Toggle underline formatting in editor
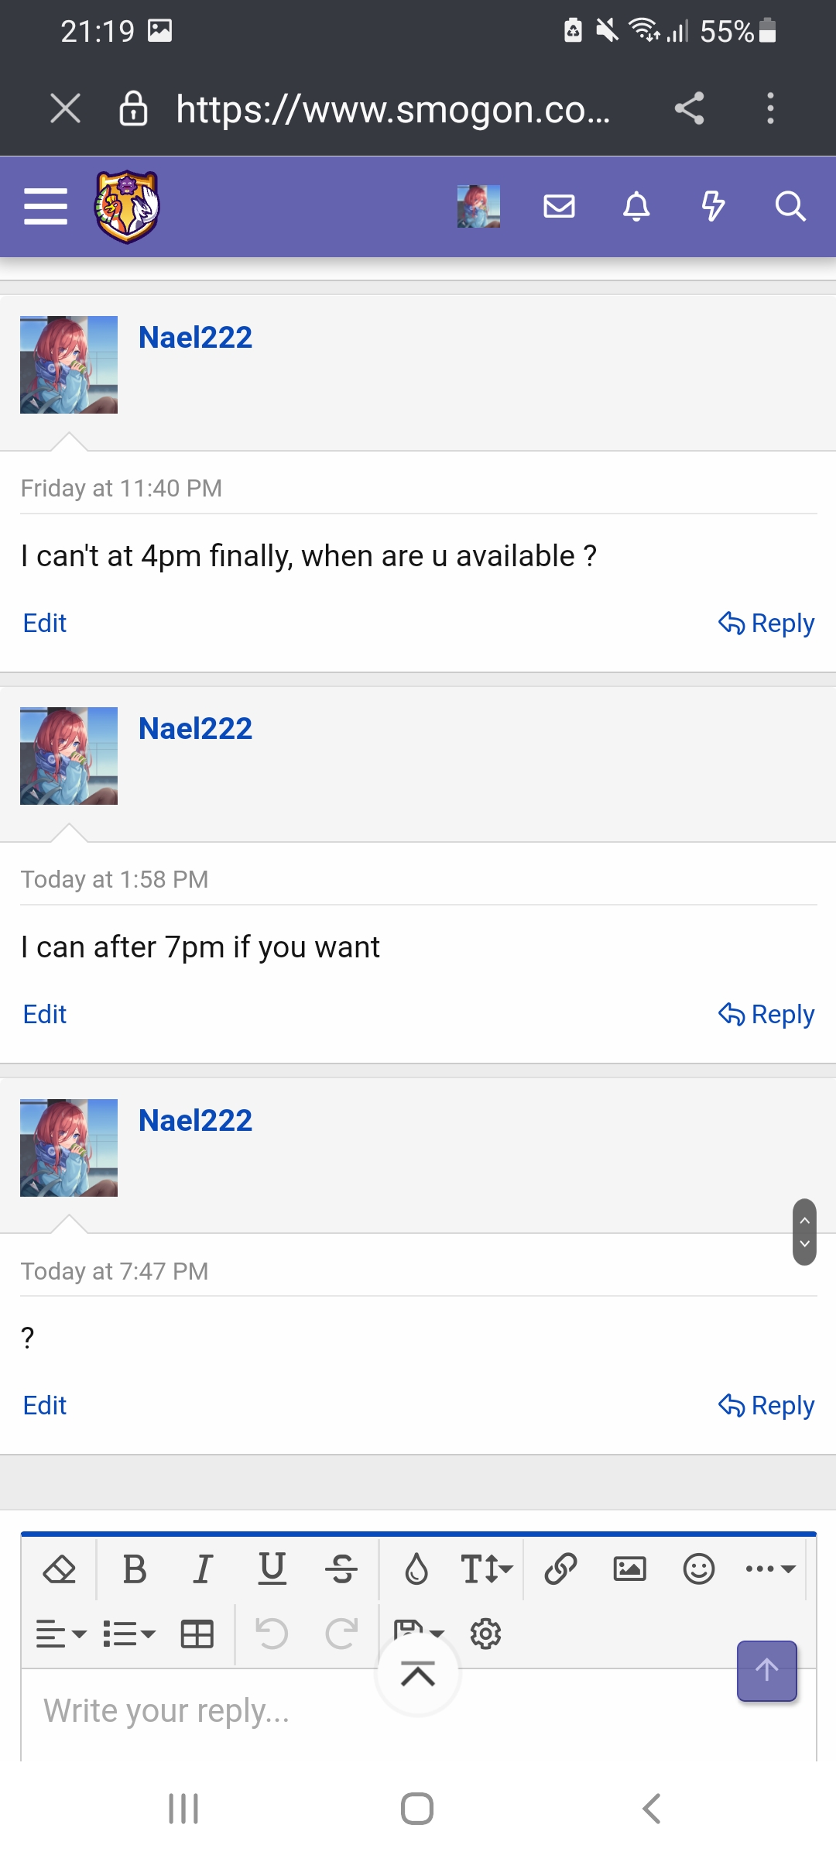The image size is (836, 1859). [x=272, y=1569]
